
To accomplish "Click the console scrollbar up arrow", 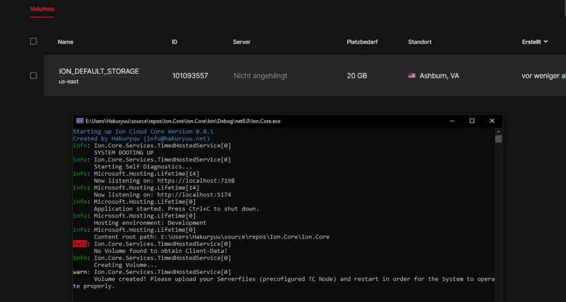I will [499, 131].
